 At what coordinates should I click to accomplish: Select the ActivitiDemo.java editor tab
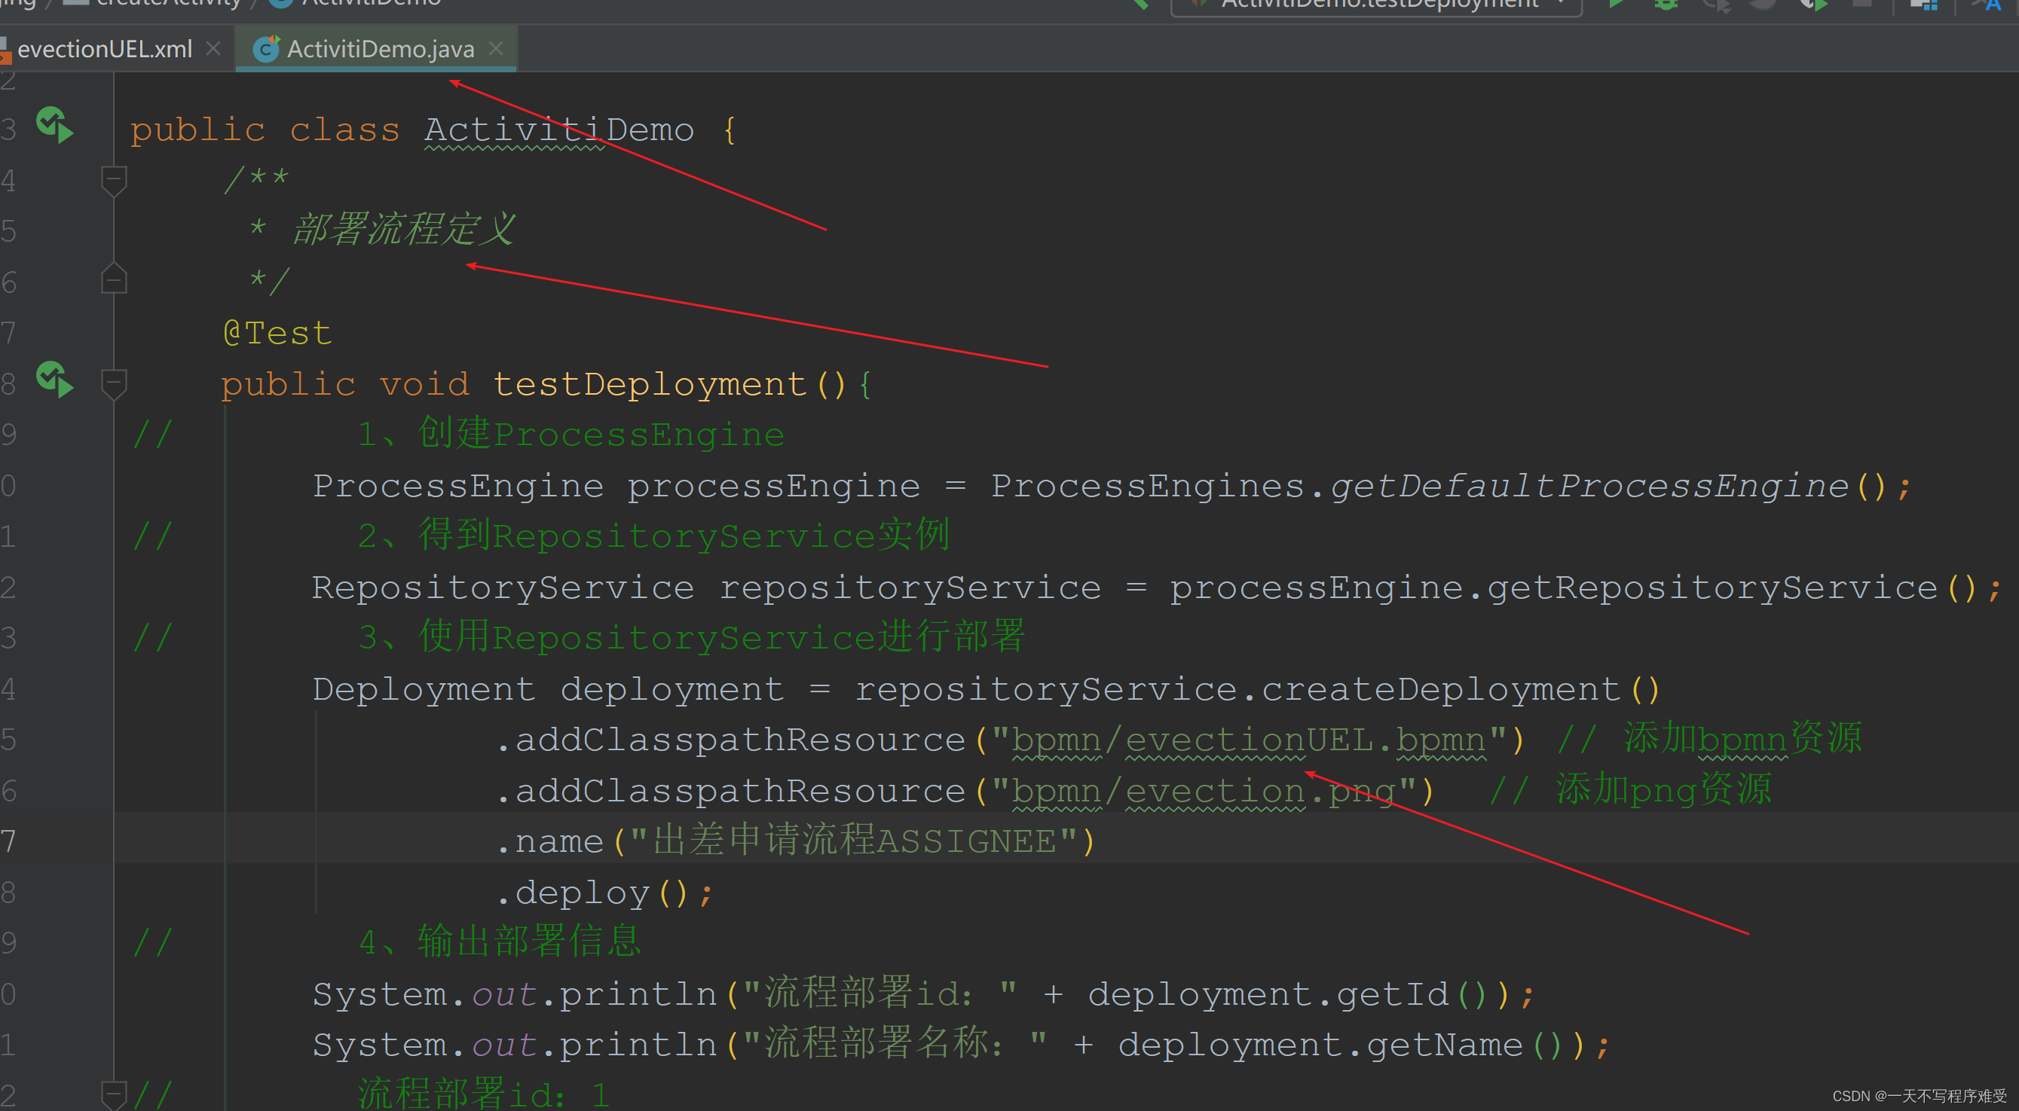point(380,50)
